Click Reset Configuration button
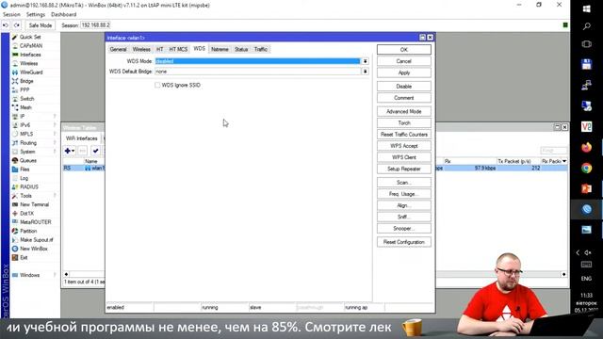603x339 pixels. click(x=404, y=242)
